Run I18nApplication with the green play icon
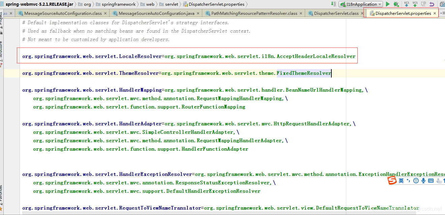Image resolution: width=445 pixels, height=215 pixels. tap(388, 4)
